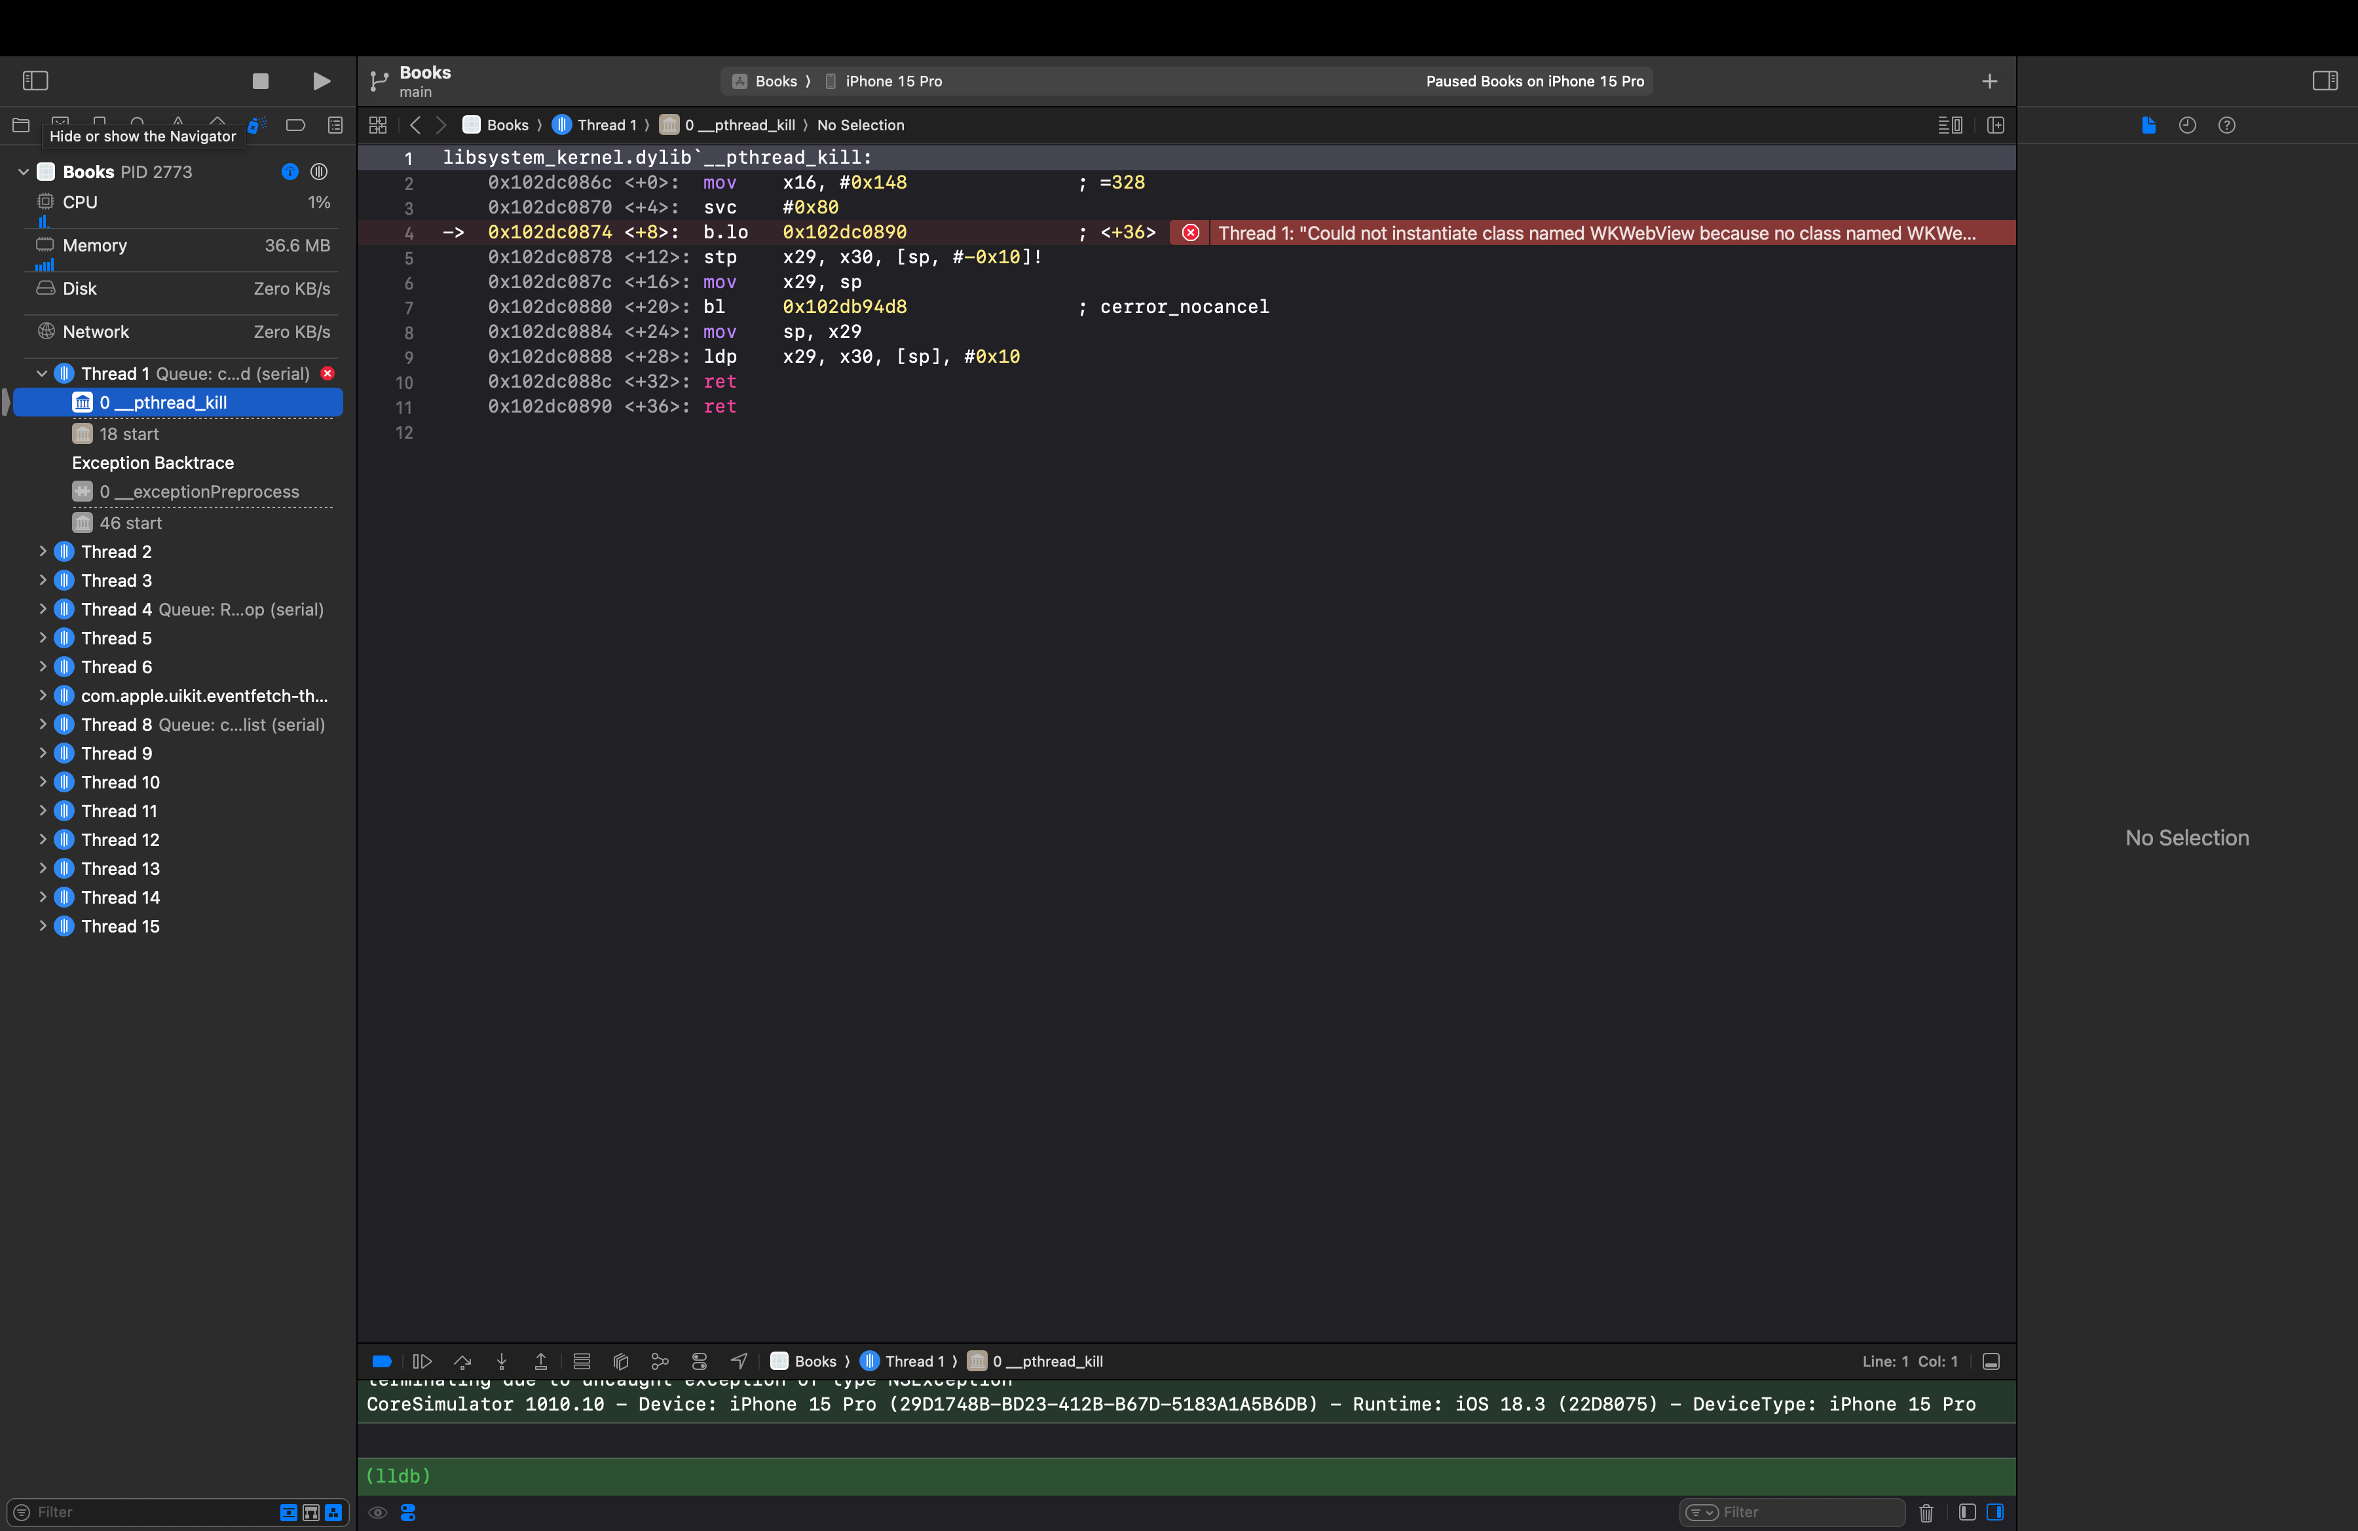Screen dimensions: 2358x1531
Task: Continue program execution
Action: pyautogui.click(x=422, y=1361)
